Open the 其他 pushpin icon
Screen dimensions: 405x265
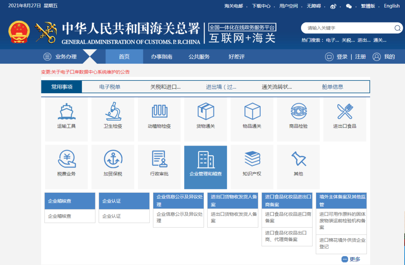pyautogui.click(x=298, y=158)
